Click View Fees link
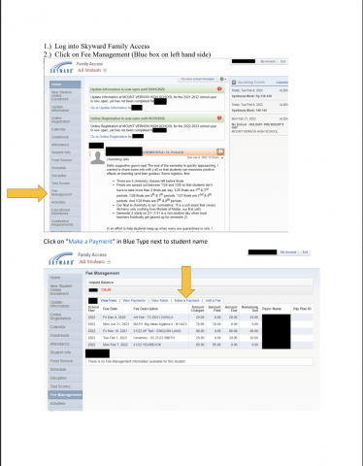Image resolution: width=363 pixels, height=466 pixels. (109, 301)
